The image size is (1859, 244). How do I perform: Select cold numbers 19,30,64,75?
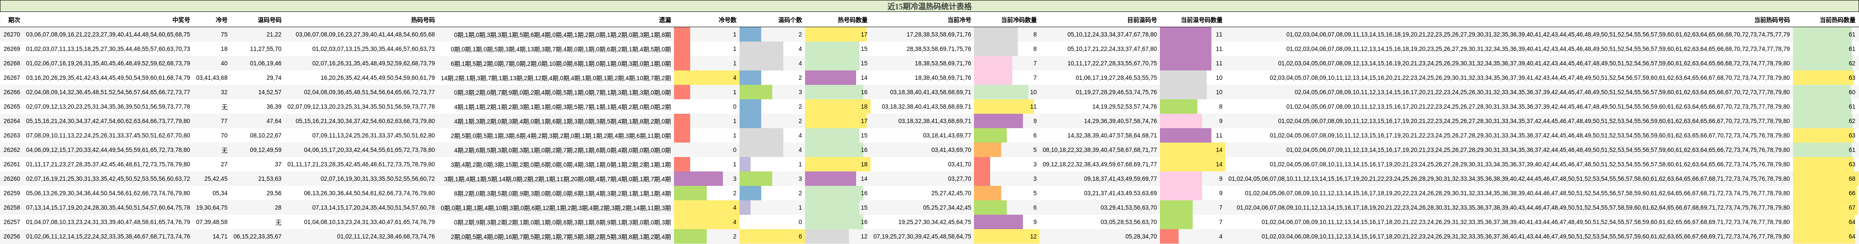(212, 207)
